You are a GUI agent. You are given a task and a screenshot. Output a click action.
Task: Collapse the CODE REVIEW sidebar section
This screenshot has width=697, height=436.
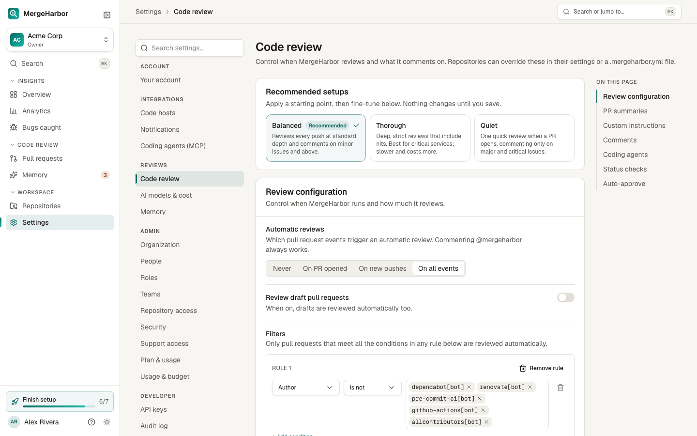pyautogui.click(x=34, y=145)
